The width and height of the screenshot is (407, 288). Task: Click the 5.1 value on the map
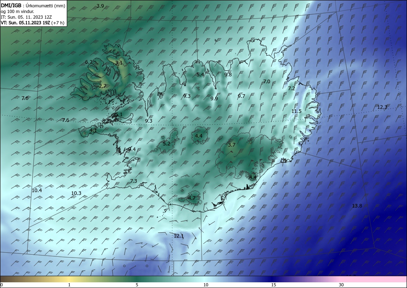click(118, 114)
